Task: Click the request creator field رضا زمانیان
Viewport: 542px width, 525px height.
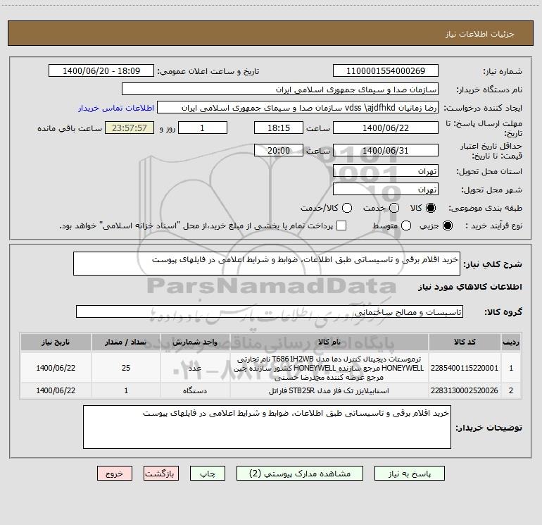Action: 298,108
